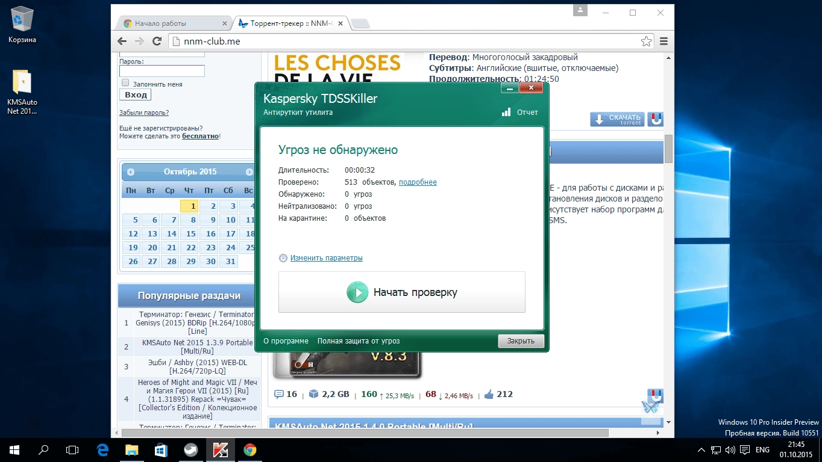Open the Корзина recycle bin on desktop

pyautogui.click(x=22, y=26)
